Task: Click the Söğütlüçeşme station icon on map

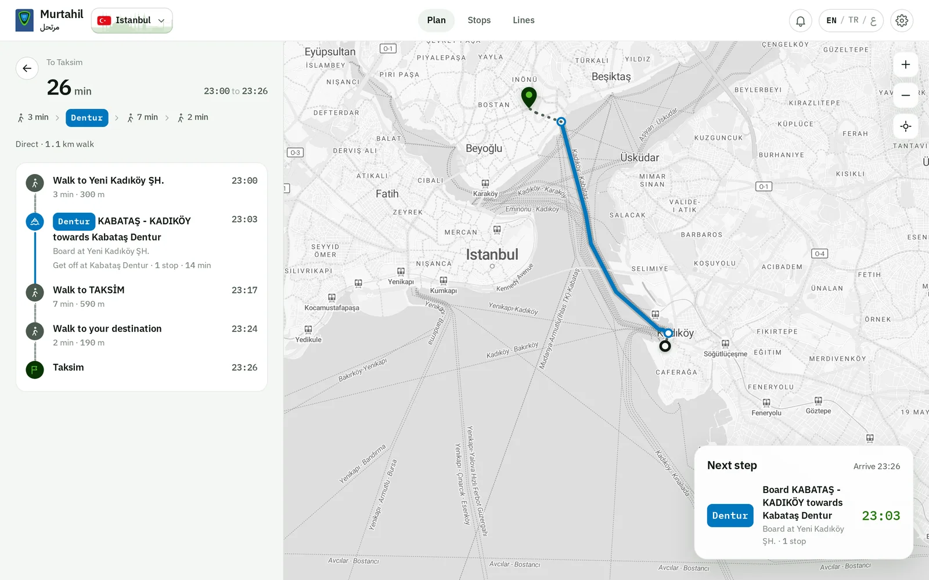Action: point(725,343)
